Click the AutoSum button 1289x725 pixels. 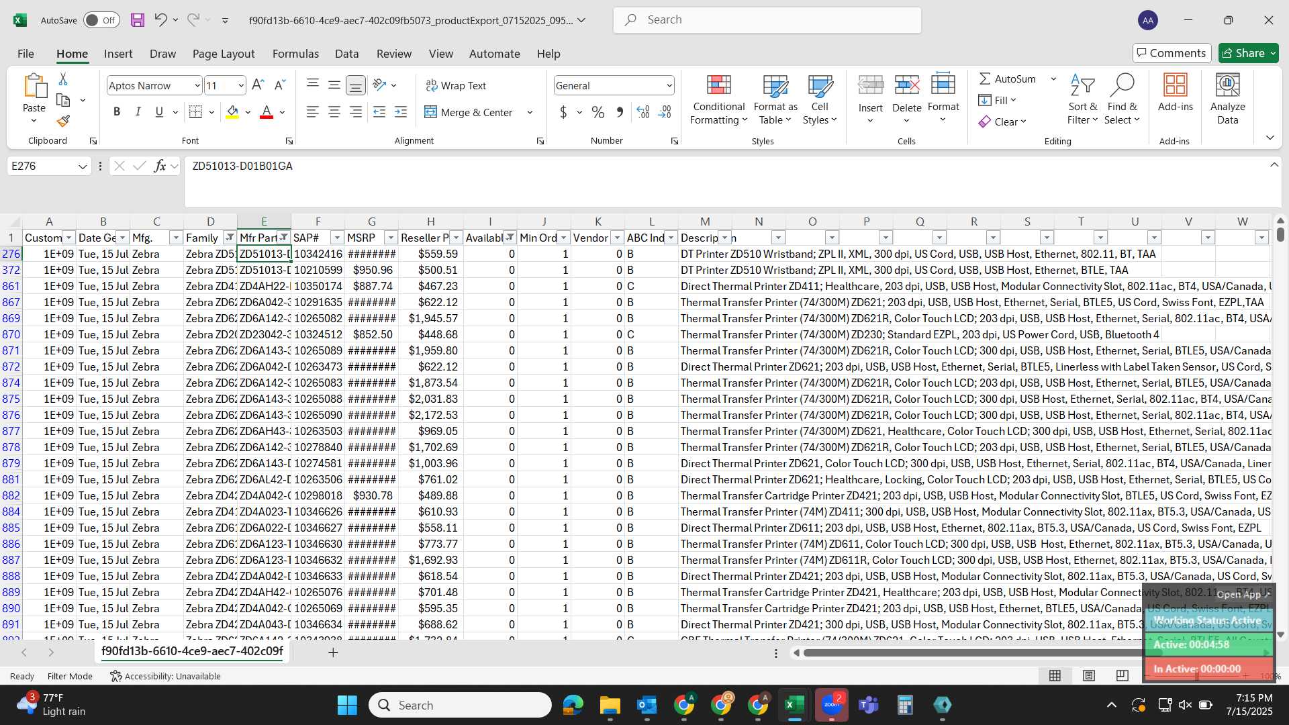click(1008, 79)
